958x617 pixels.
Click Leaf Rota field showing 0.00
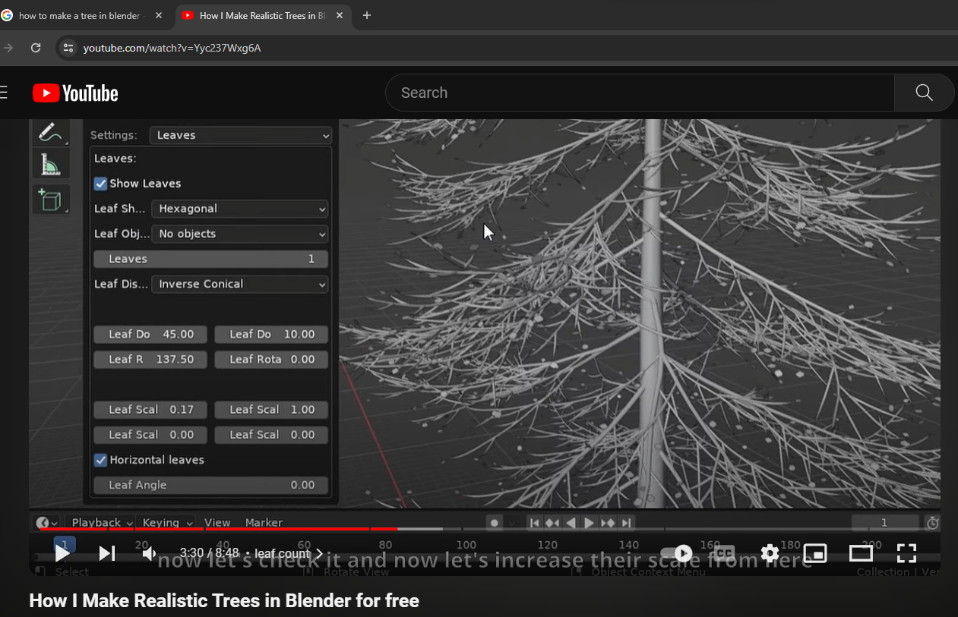[271, 359]
